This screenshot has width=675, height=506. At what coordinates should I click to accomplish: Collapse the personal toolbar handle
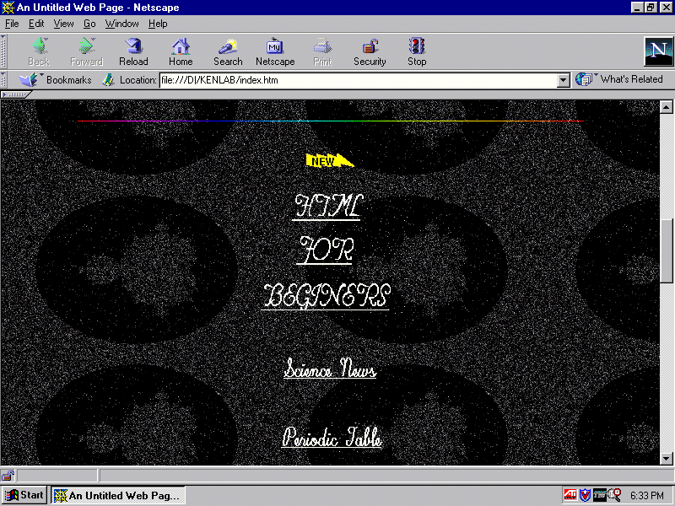tap(14, 94)
